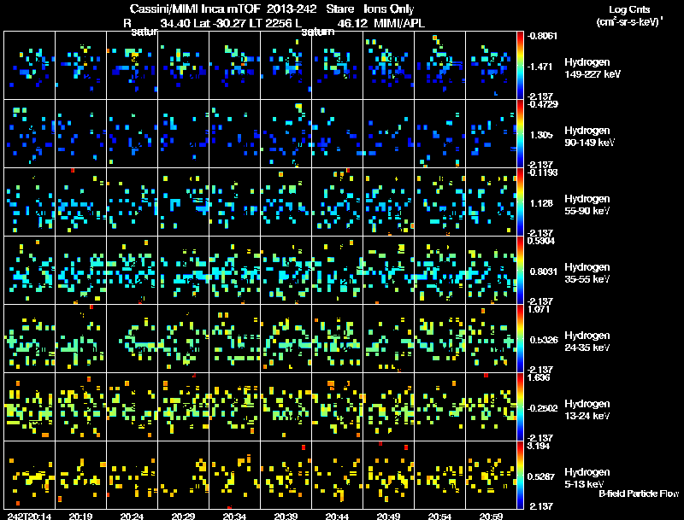Select the 'Hydrogen 35-55 keV' row label

coord(587,273)
